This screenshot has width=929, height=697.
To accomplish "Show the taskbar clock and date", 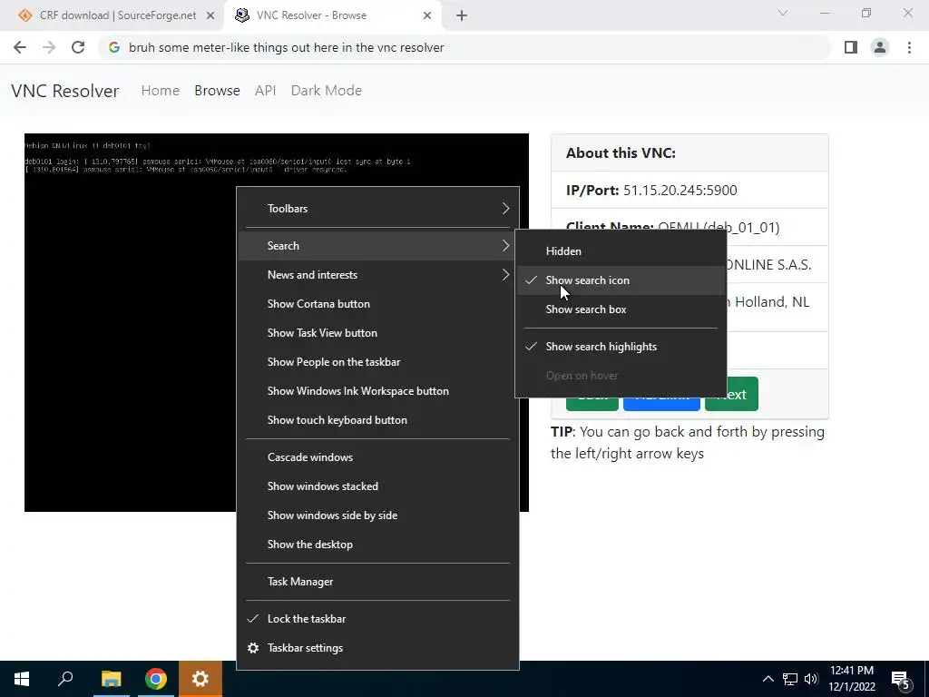I will click(x=852, y=679).
